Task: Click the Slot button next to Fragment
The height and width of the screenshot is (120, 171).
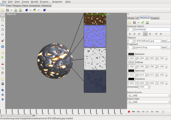Action: tap(164, 47)
